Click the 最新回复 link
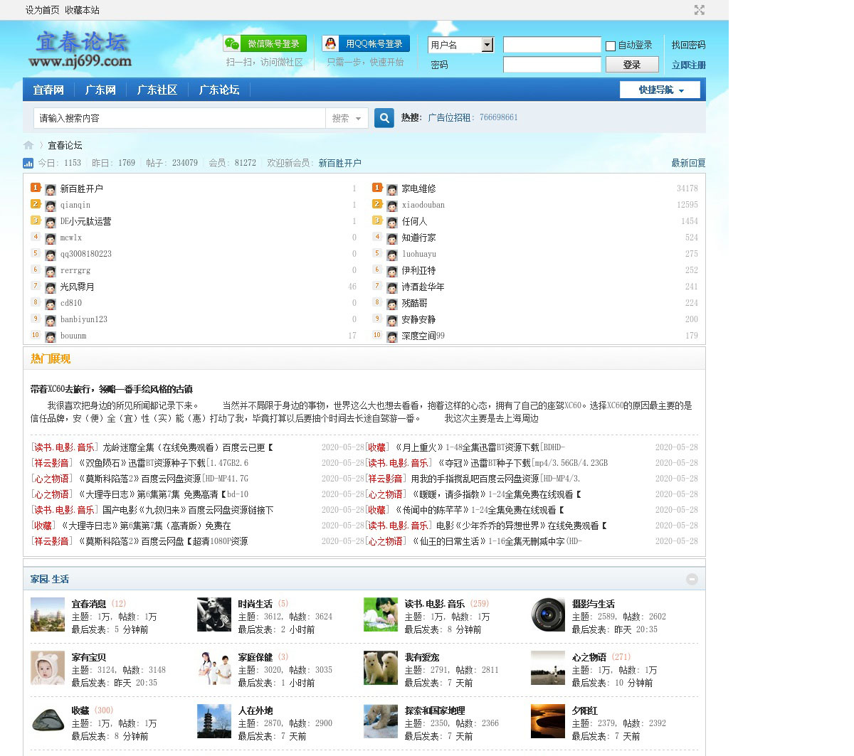Viewport: 854px width, 756px height. coord(688,163)
